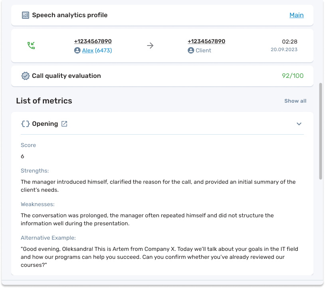Click Show all metrics
Screen dimensions: 325x288
pos(295,101)
